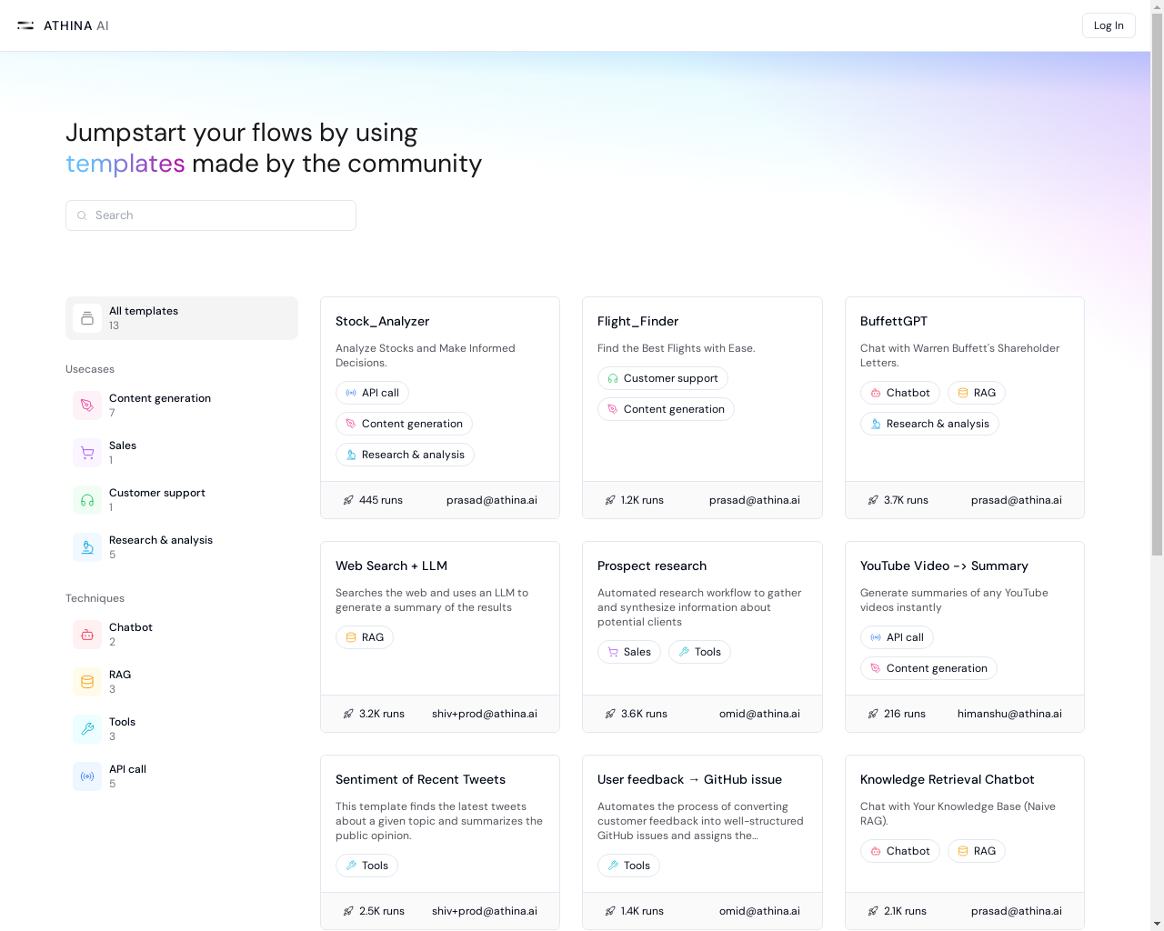Click RAG tag on BuffettGPT card
1164x931 pixels.
[976, 393]
